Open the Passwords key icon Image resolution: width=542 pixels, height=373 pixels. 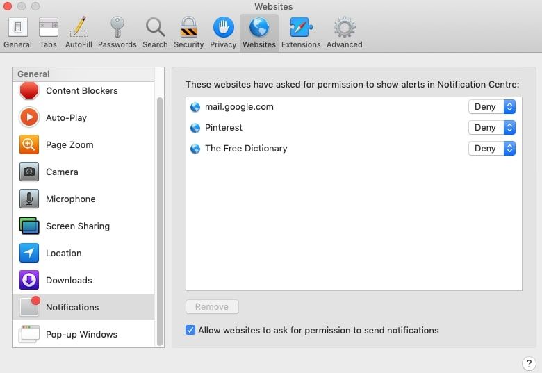(117, 27)
